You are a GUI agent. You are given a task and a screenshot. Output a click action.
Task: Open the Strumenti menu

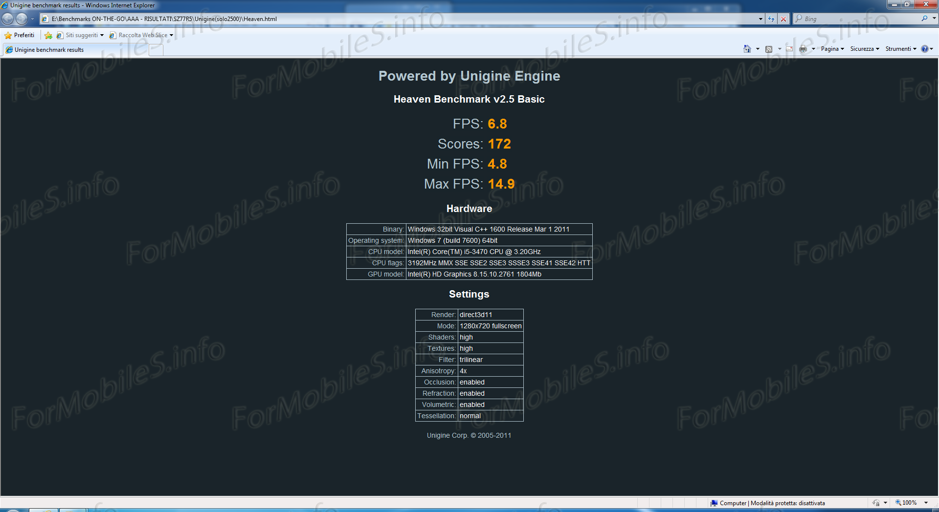tap(900, 49)
